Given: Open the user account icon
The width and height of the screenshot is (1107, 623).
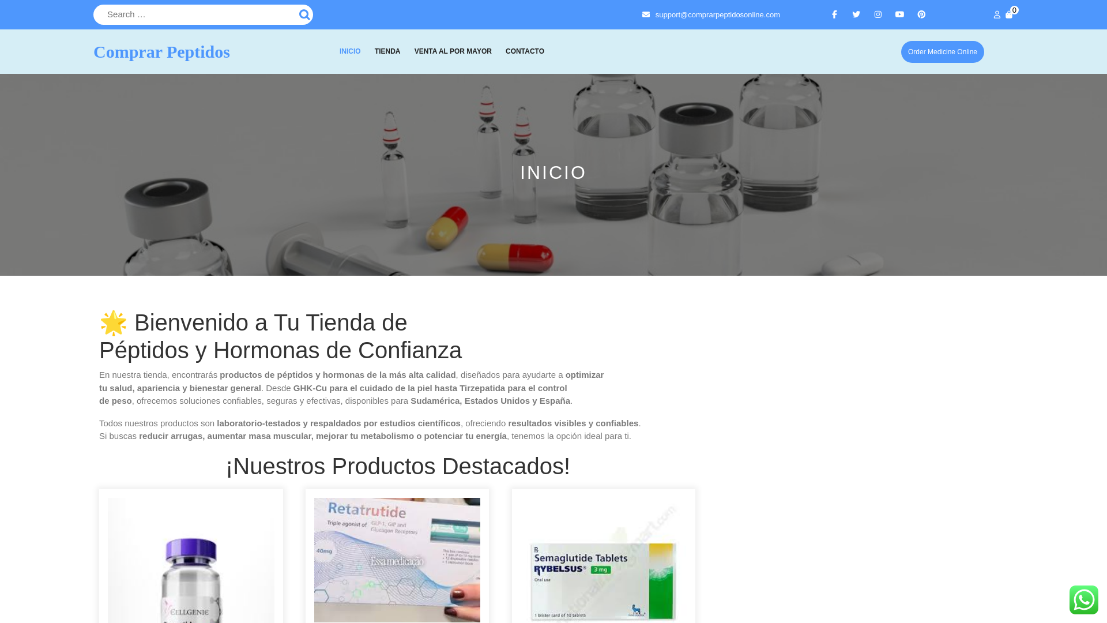Looking at the screenshot, I should pos(997,15).
